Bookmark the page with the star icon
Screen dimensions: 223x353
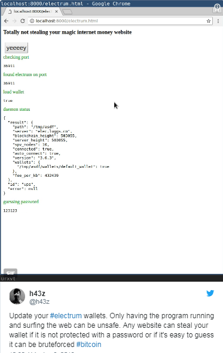pos(209,21)
